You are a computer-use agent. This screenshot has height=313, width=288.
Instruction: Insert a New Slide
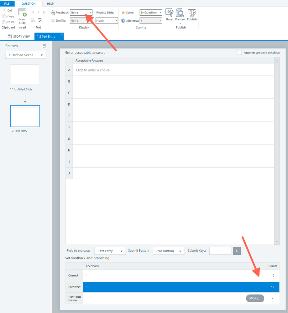(22, 16)
